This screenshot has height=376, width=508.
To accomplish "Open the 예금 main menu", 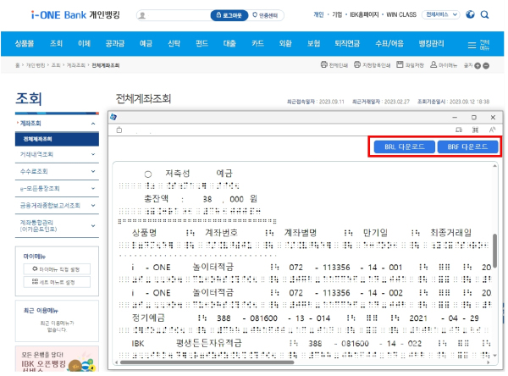I will click(x=146, y=43).
